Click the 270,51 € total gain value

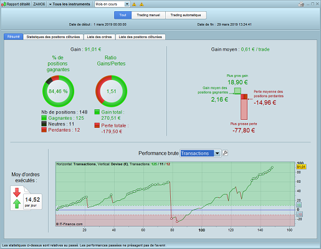coord(111,118)
